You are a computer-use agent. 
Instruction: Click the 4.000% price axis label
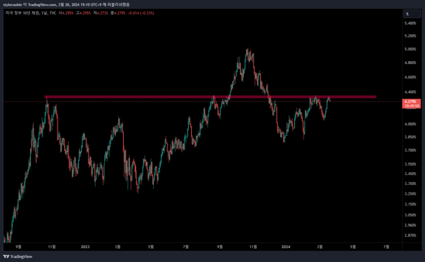click(410, 124)
